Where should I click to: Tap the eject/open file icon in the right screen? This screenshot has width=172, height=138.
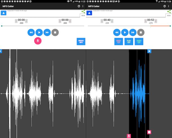tap(89, 13)
